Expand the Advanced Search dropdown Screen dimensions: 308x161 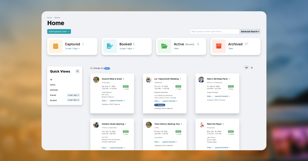[x=250, y=32]
